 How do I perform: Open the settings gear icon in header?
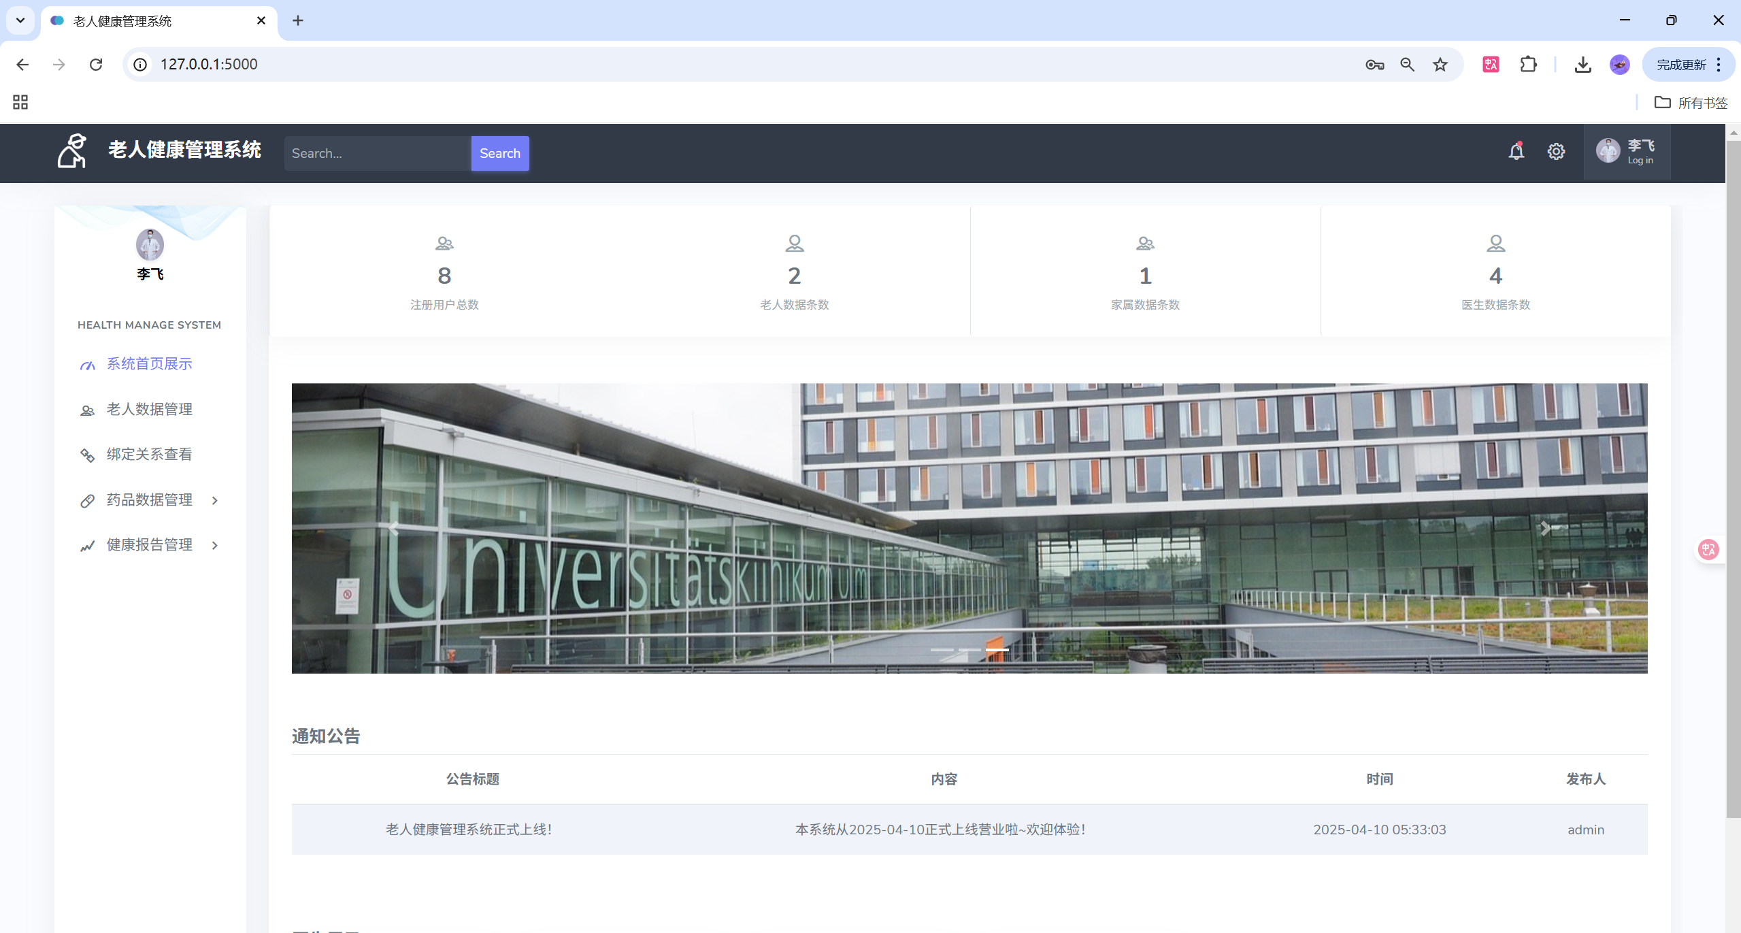pyautogui.click(x=1556, y=152)
